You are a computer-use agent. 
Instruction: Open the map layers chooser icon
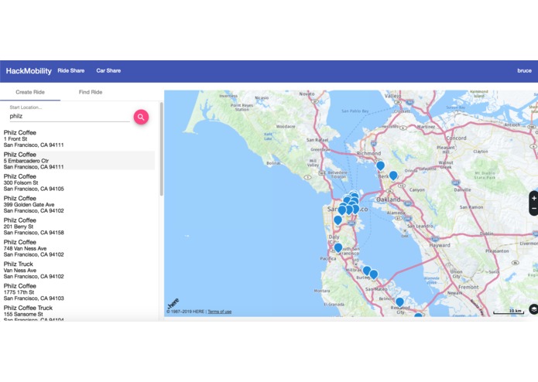pos(533,309)
